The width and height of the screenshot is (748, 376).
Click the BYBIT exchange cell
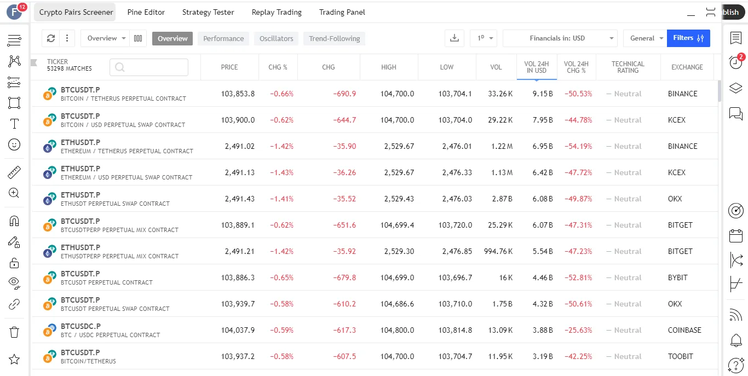678,277
